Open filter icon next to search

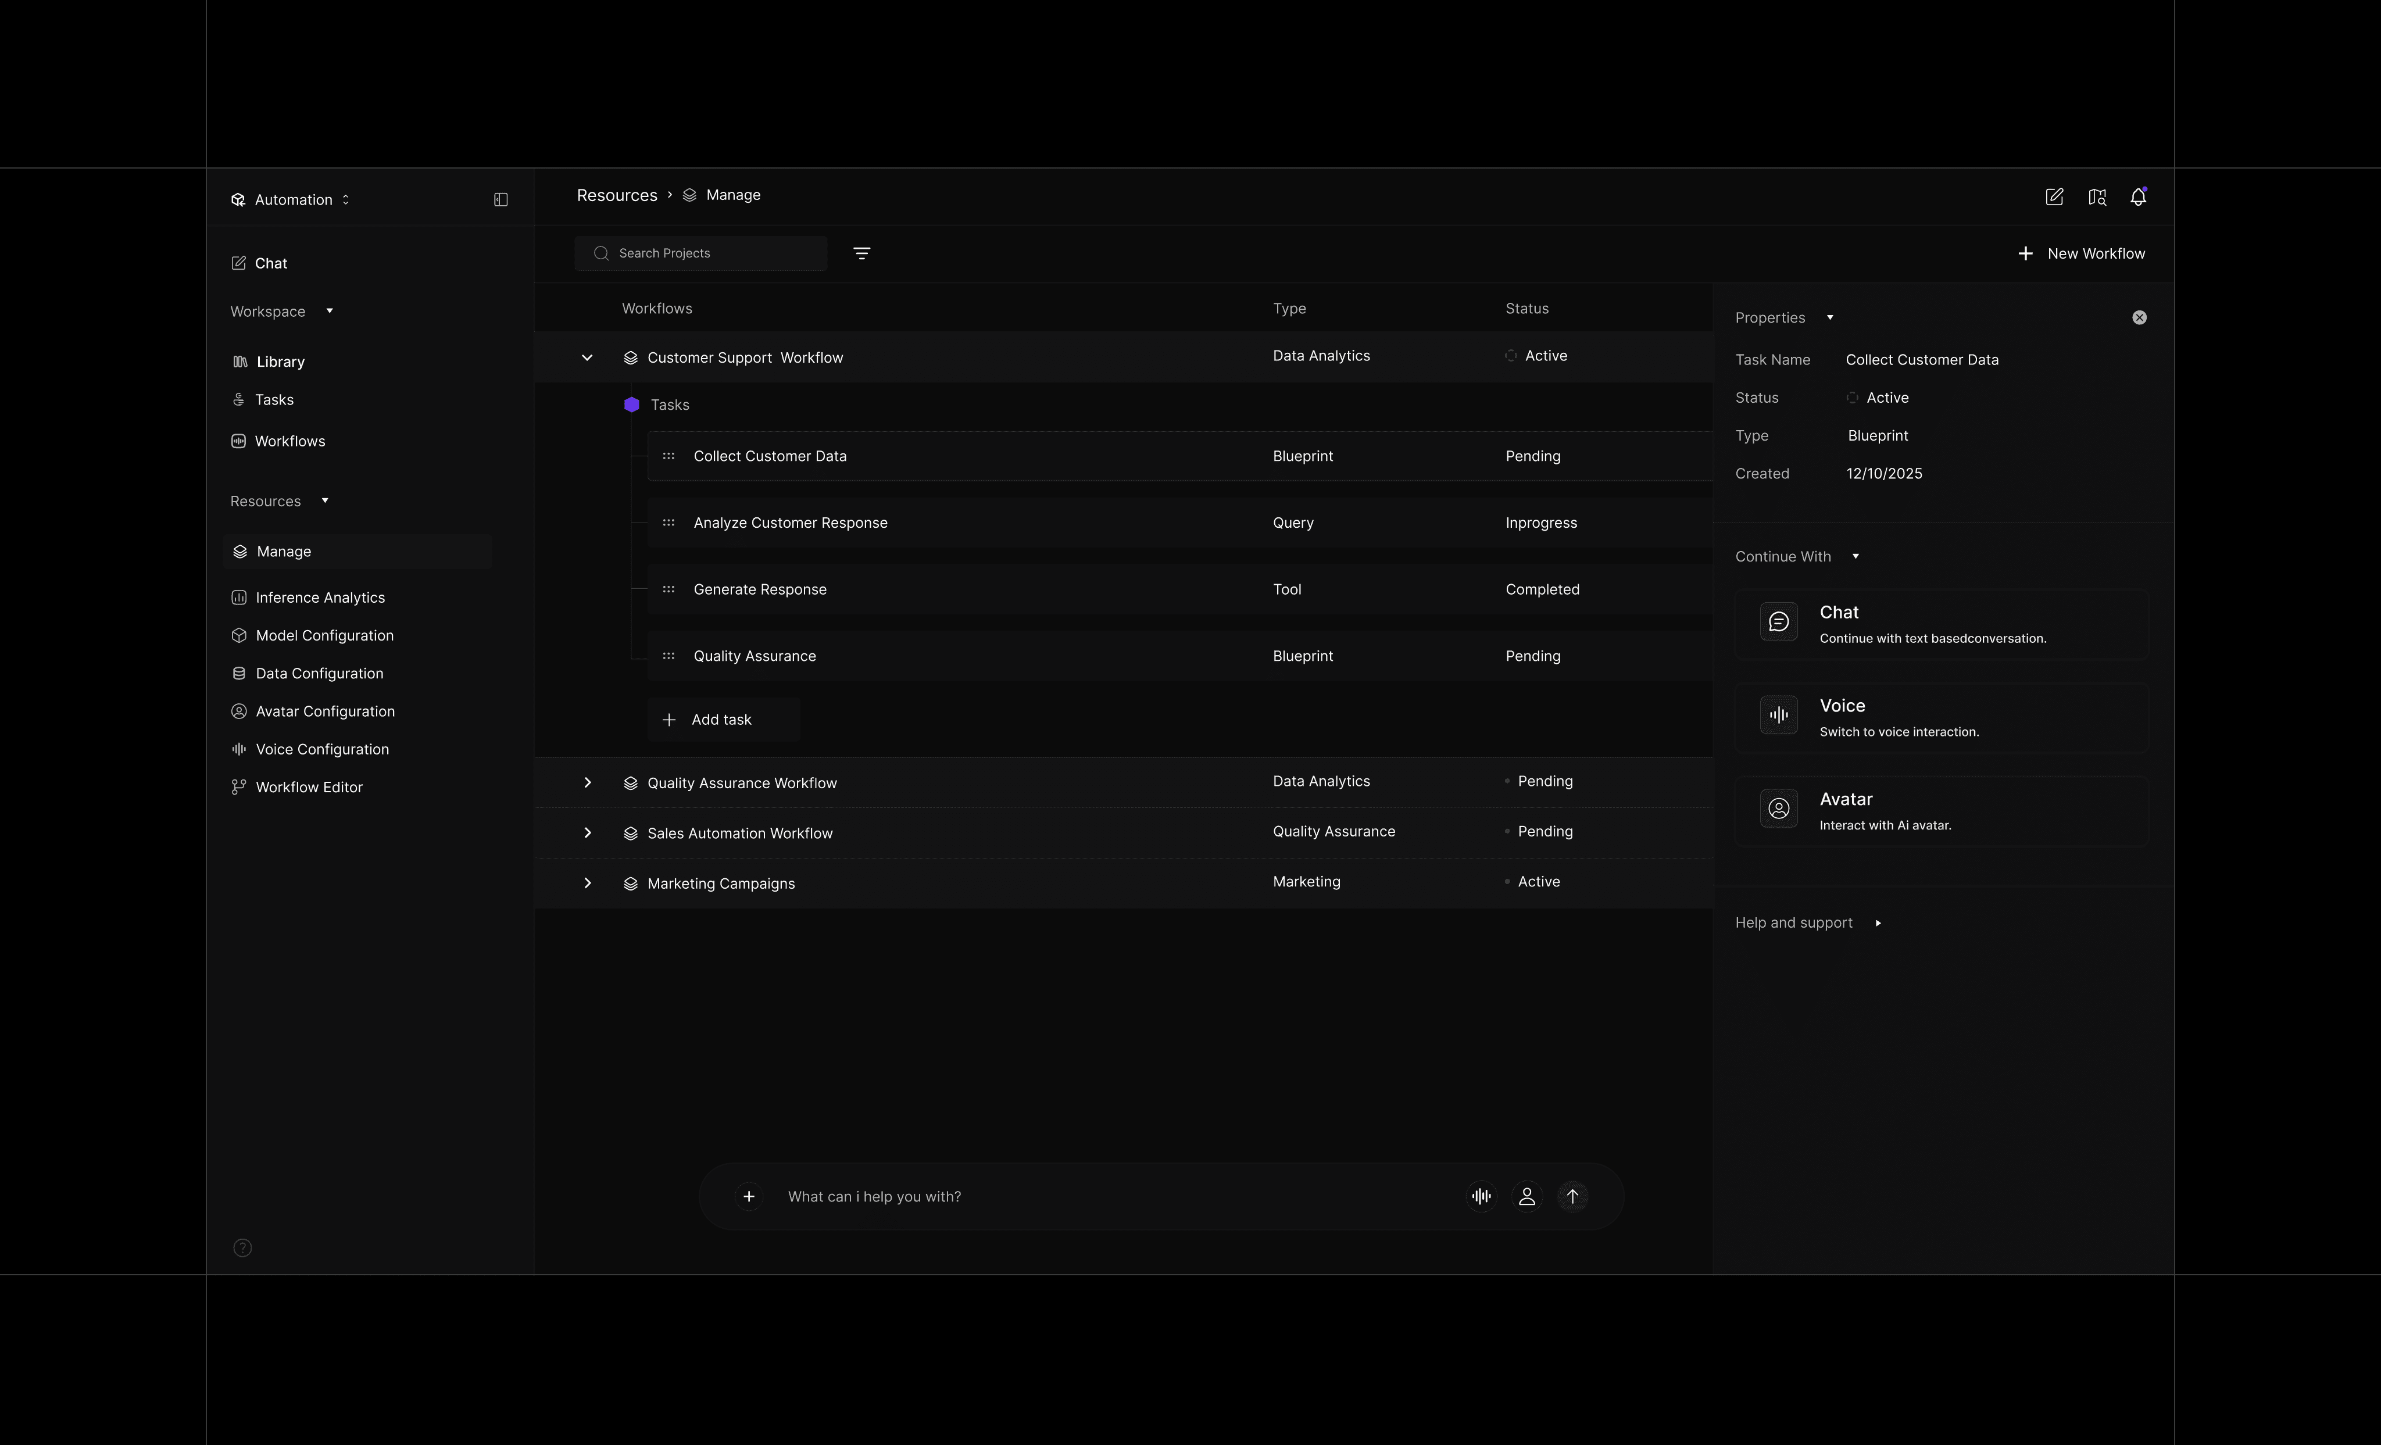[x=861, y=253]
